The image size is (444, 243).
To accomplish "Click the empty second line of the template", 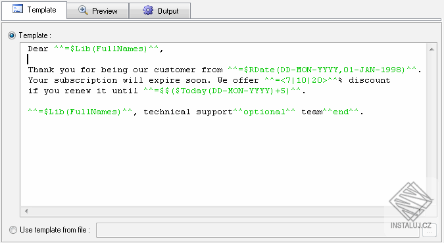I will [x=224, y=59].
